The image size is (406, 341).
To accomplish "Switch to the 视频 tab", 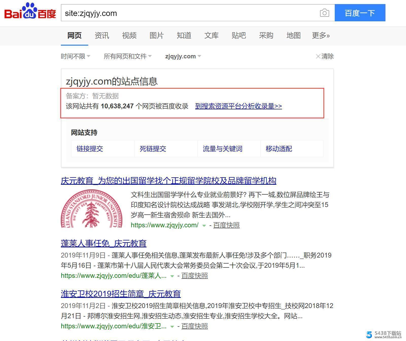I will [x=129, y=36].
